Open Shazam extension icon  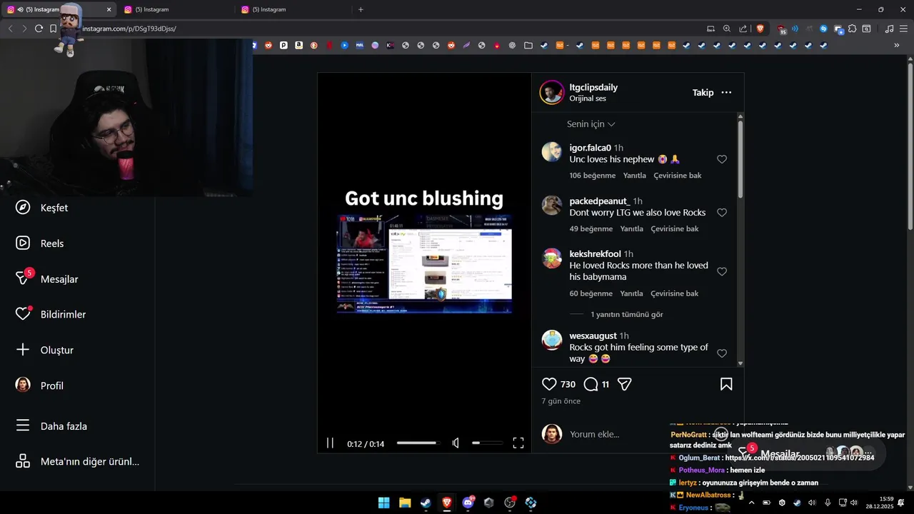(823, 29)
